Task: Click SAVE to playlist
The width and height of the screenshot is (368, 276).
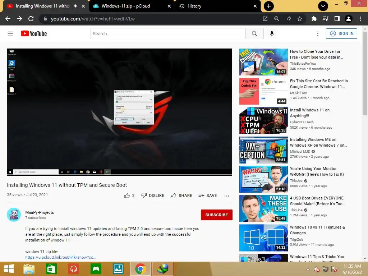Action: click(207, 195)
